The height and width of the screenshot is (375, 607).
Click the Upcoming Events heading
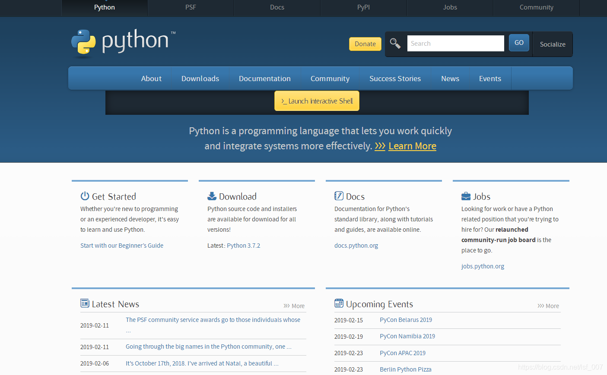[x=379, y=304]
